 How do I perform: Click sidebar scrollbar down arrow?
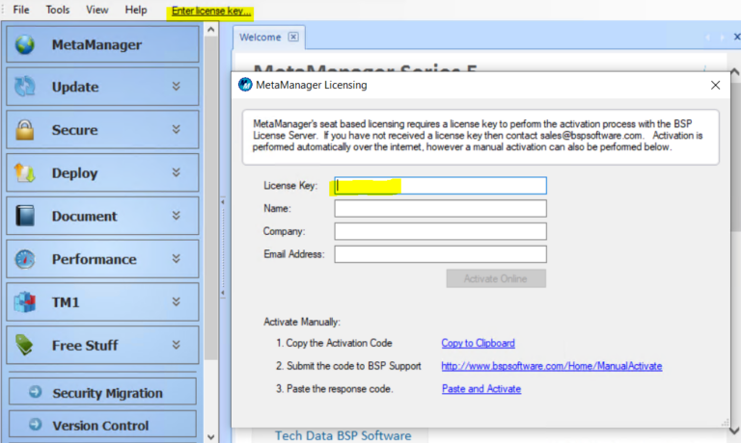210,437
